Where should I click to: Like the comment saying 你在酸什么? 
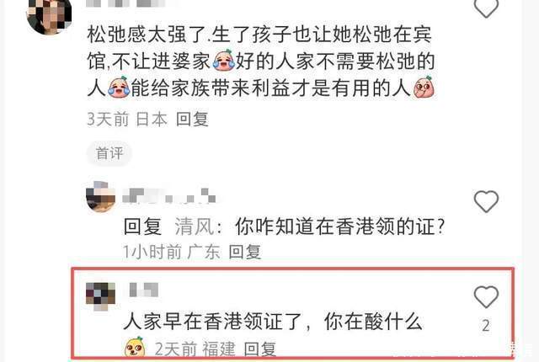point(486,296)
